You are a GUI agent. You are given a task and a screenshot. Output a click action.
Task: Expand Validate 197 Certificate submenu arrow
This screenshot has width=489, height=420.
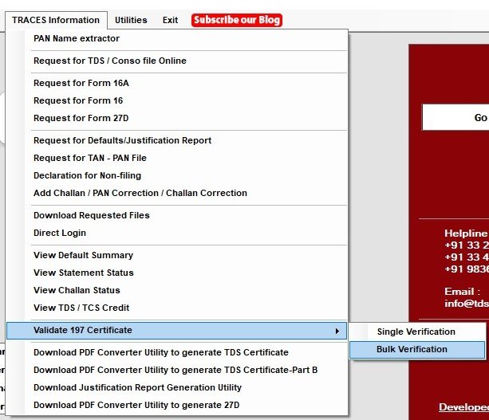coord(337,331)
